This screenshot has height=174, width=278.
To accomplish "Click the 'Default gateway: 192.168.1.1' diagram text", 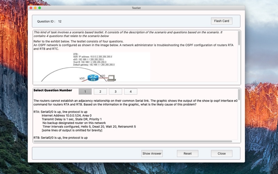I will point(94,65).
